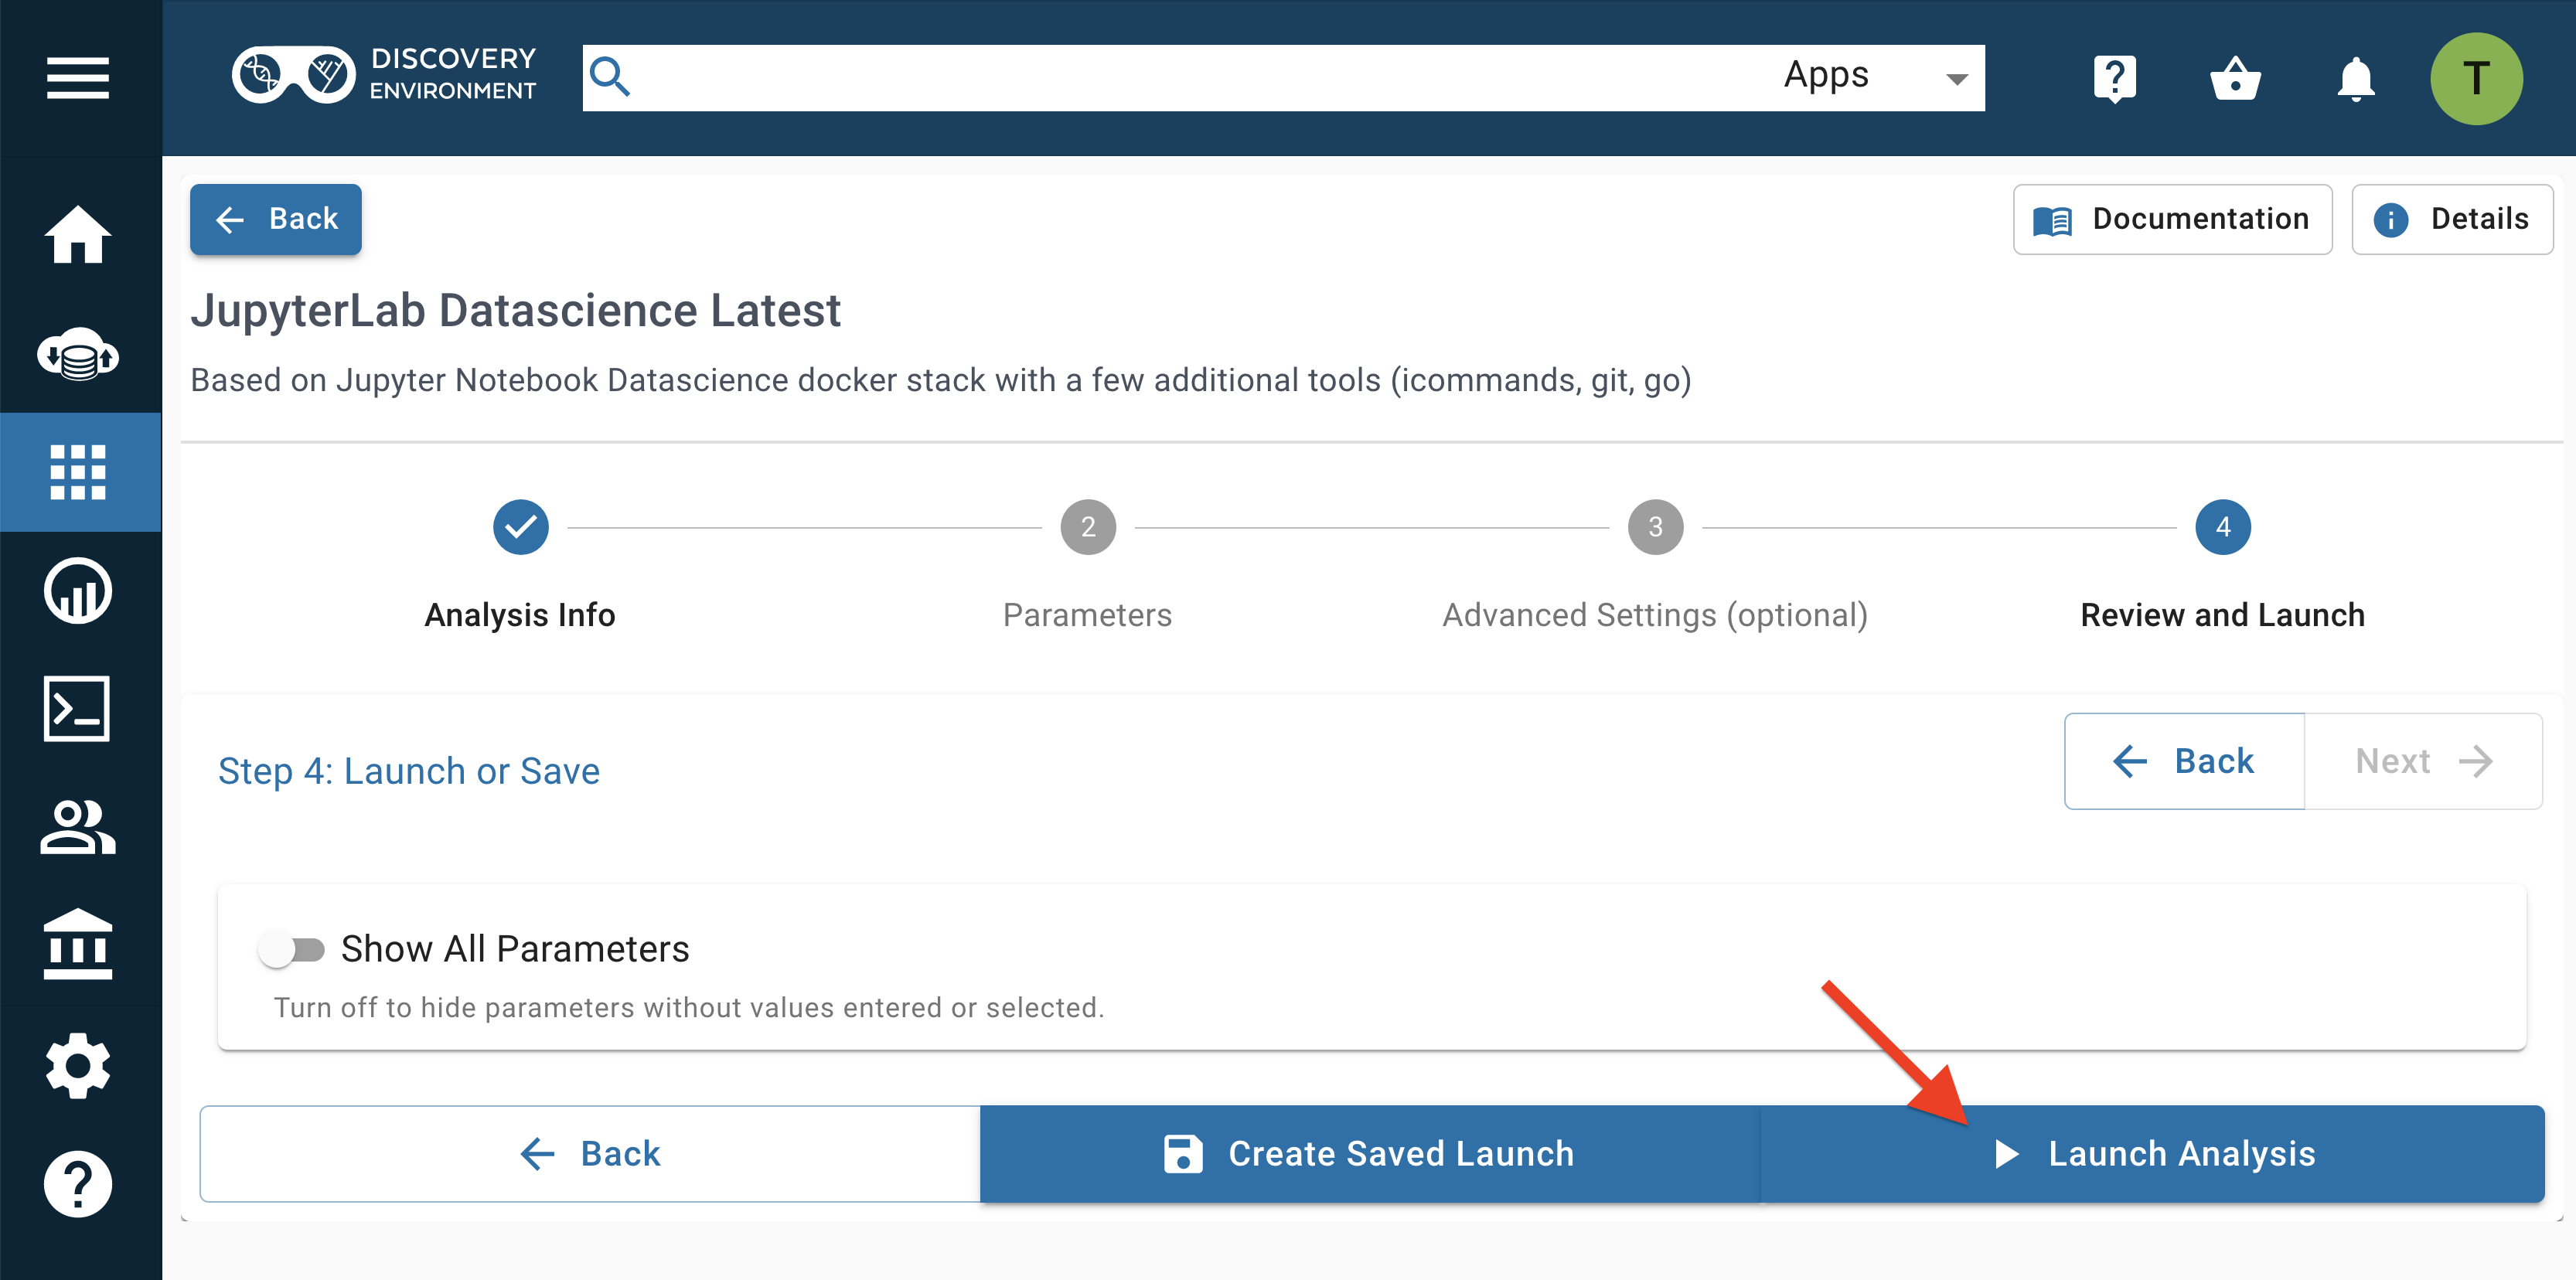Jump to Advanced Settings step 3

point(1654,527)
